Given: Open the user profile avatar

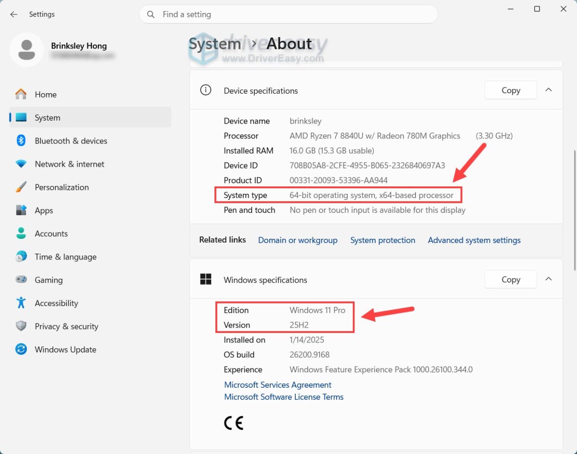Looking at the screenshot, I should tap(27, 49).
